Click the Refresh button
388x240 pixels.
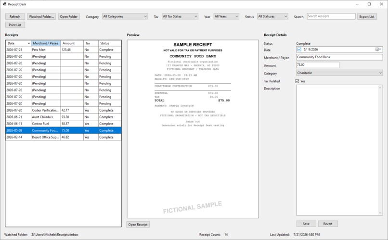pos(15,16)
